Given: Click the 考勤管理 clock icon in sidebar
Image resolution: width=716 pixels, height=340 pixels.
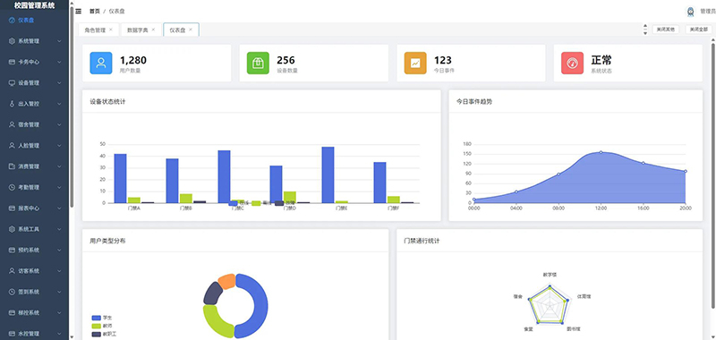Looking at the screenshot, I should click(x=12, y=188).
